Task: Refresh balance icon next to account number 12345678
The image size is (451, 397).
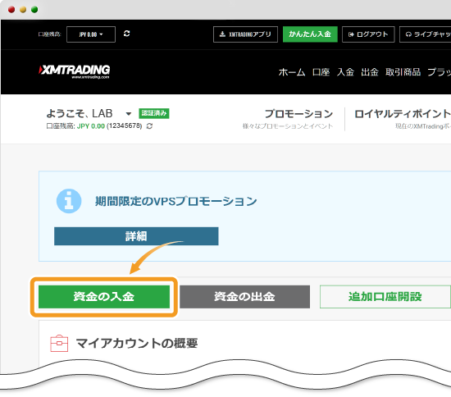Action: tap(149, 126)
